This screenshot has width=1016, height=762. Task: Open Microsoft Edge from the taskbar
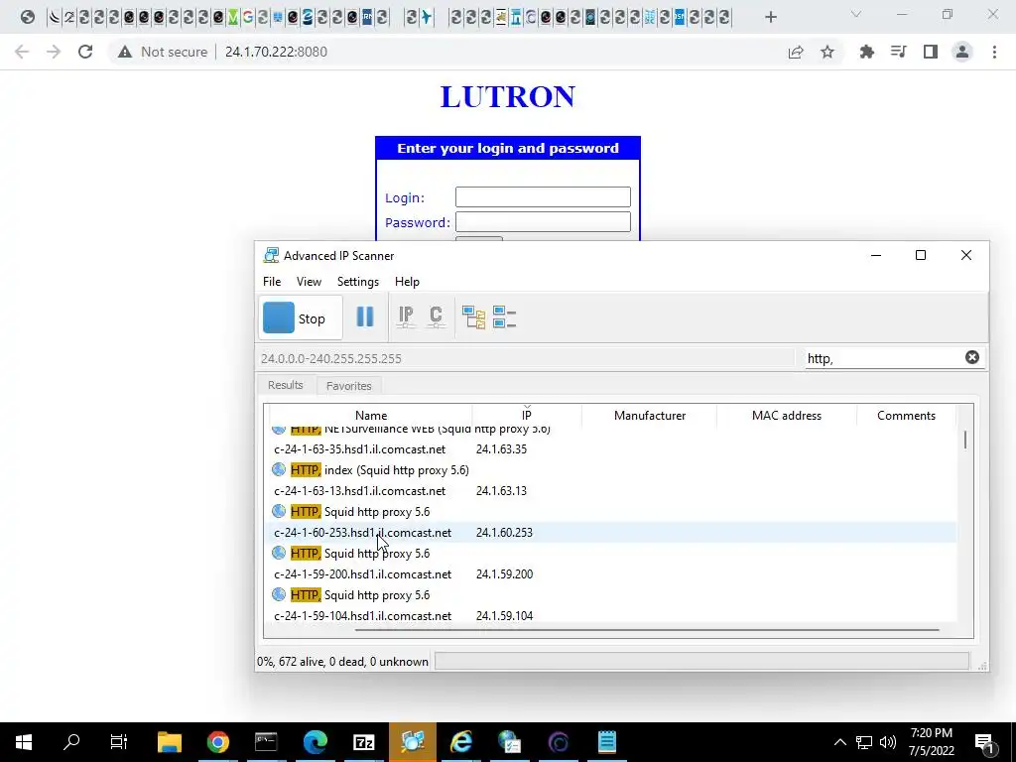click(x=315, y=742)
